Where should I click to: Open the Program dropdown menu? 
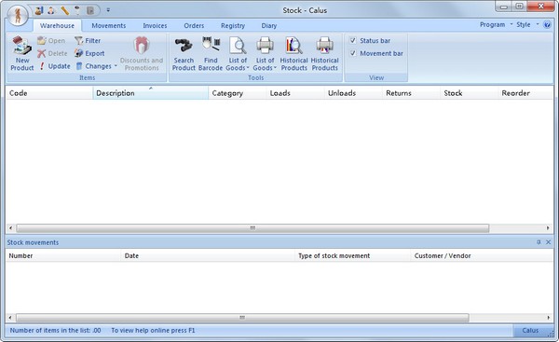coord(496,24)
